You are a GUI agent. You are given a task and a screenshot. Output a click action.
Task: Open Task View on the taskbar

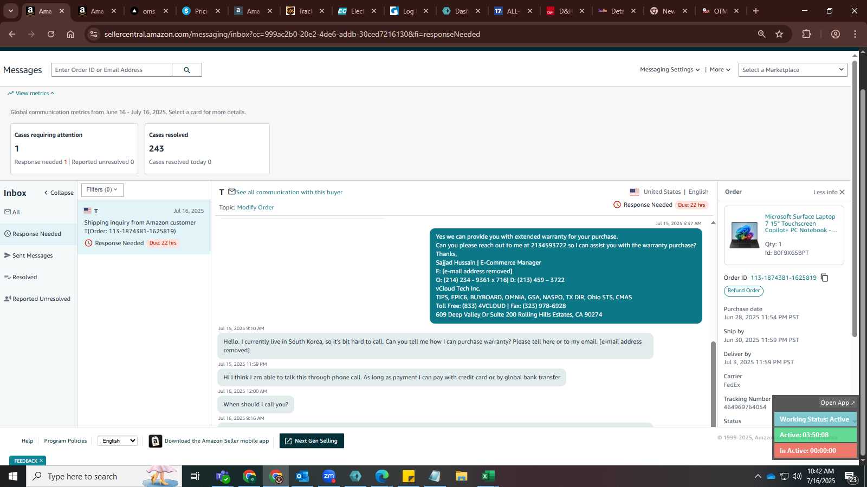pos(195,476)
